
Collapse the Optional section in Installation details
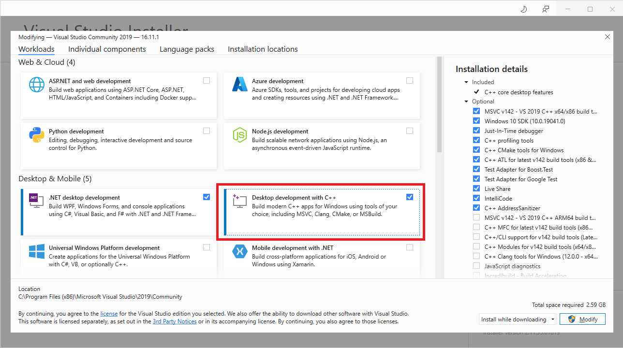point(466,101)
